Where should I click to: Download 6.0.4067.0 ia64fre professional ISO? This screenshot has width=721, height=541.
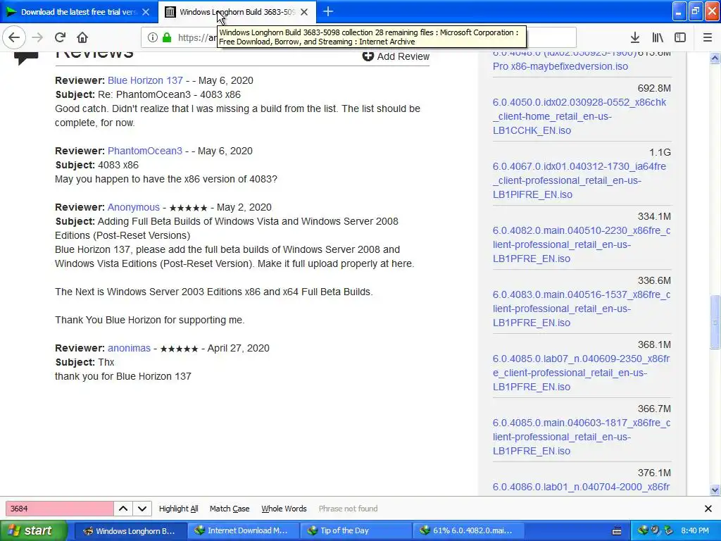pos(579,180)
